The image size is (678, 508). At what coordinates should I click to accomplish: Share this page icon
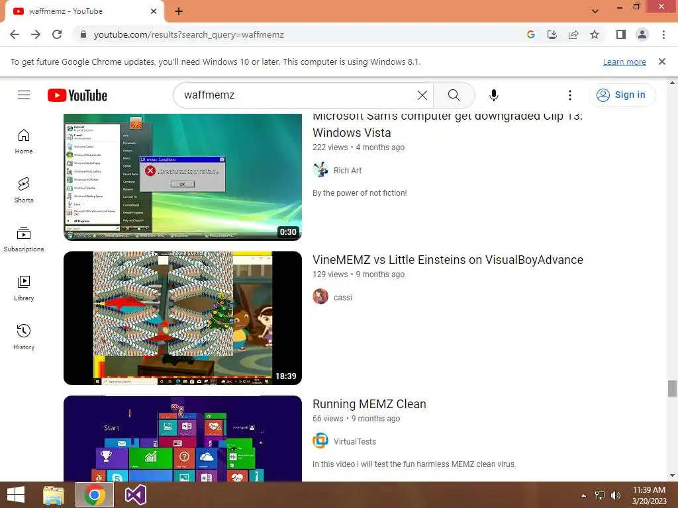tap(573, 34)
